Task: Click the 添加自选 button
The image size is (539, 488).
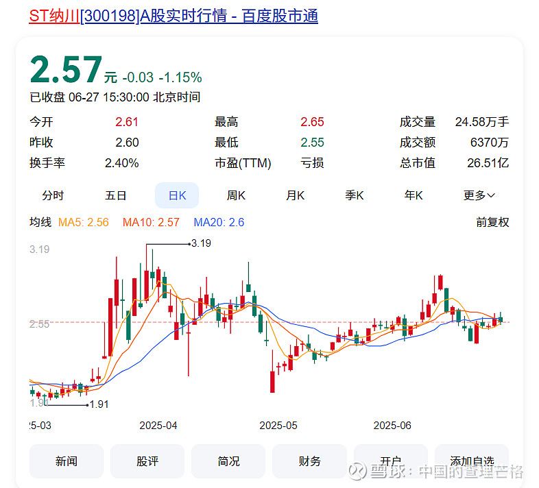Action: point(472,461)
